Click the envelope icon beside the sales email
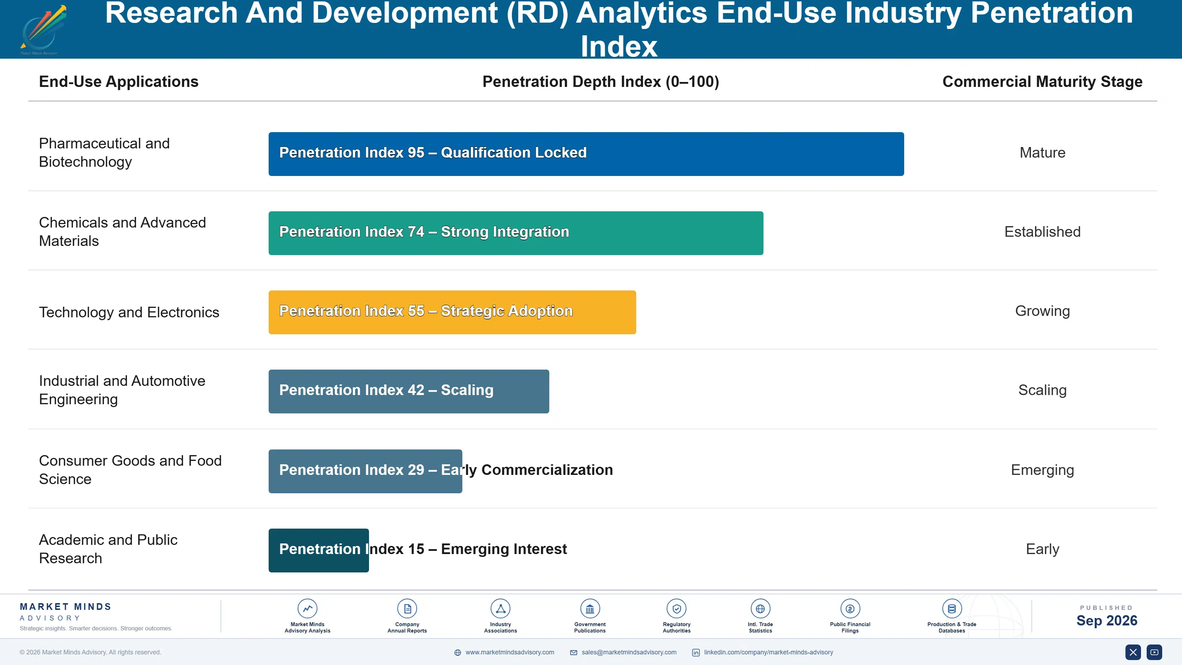 point(574,652)
